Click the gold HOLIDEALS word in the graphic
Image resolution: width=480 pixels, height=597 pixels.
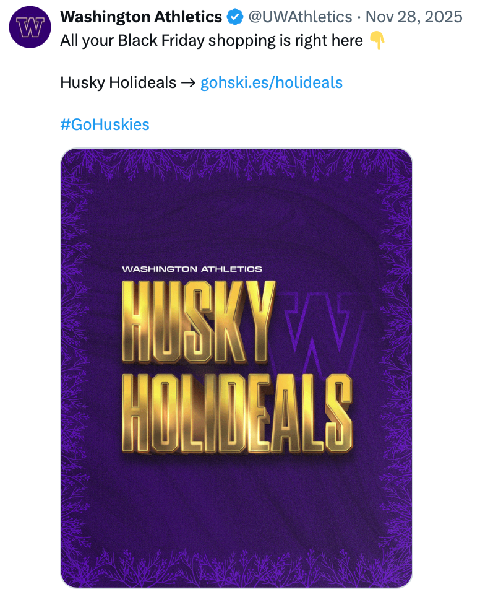point(238,414)
